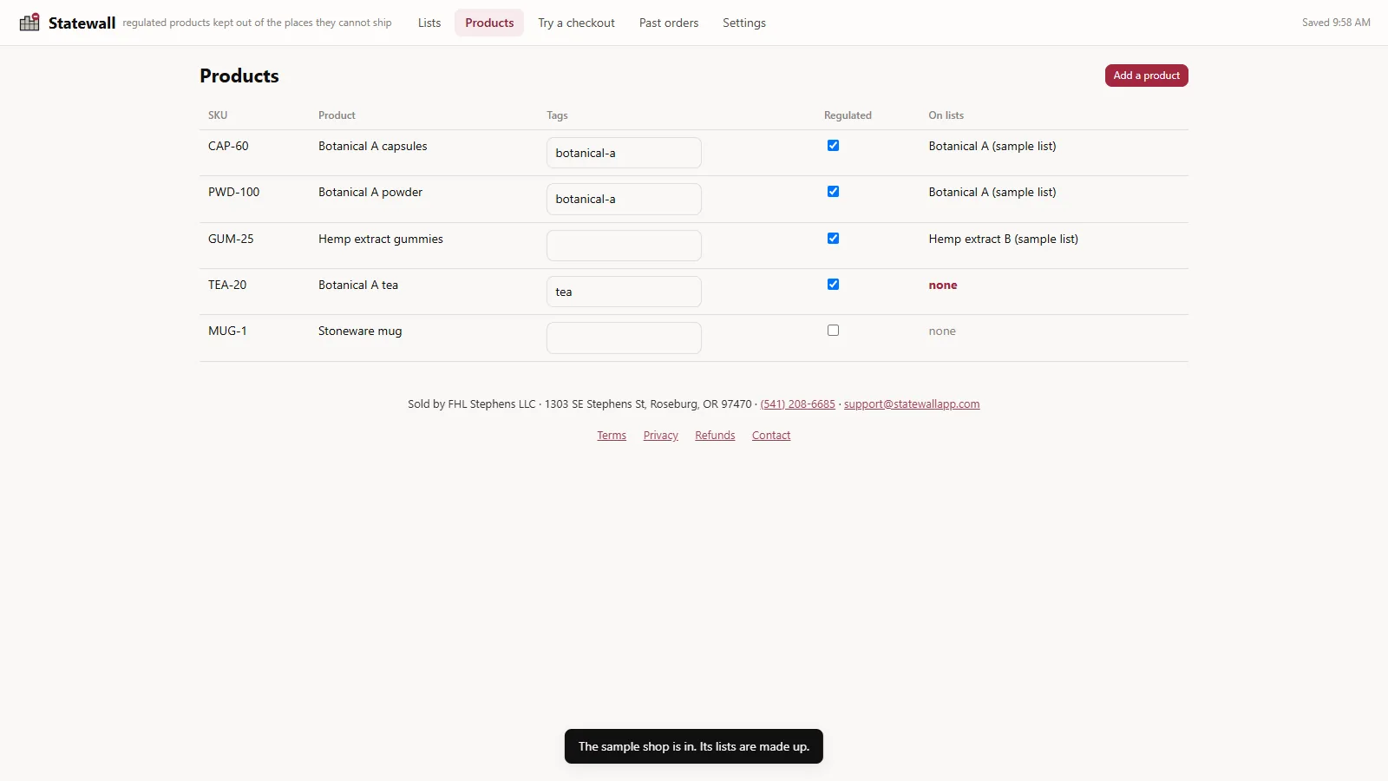Click the tags input for Stoneware mug
Screen dimensions: 1388x781
coord(624,338)
